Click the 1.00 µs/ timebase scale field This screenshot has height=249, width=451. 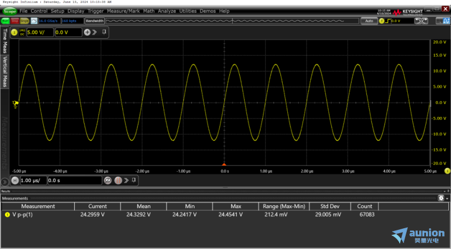33,181
